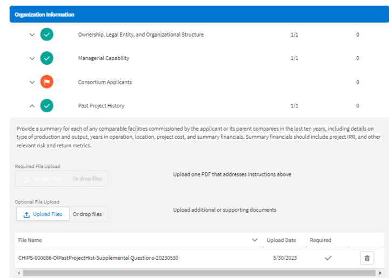Collapse the Past Project History section
Screen dimensions: 389x278
(x=32, y=106)
